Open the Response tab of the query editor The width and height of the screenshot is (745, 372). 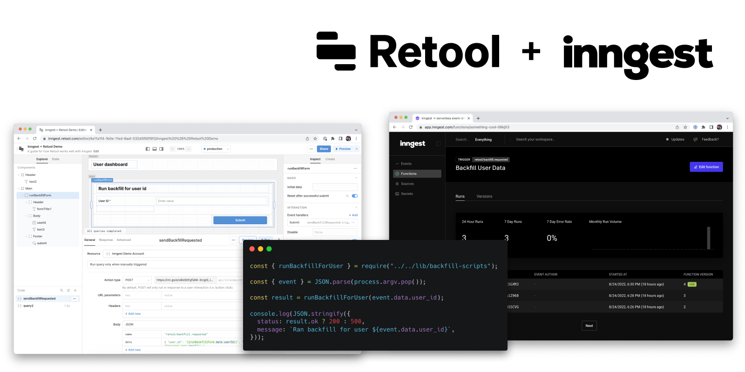coord(106,240)
